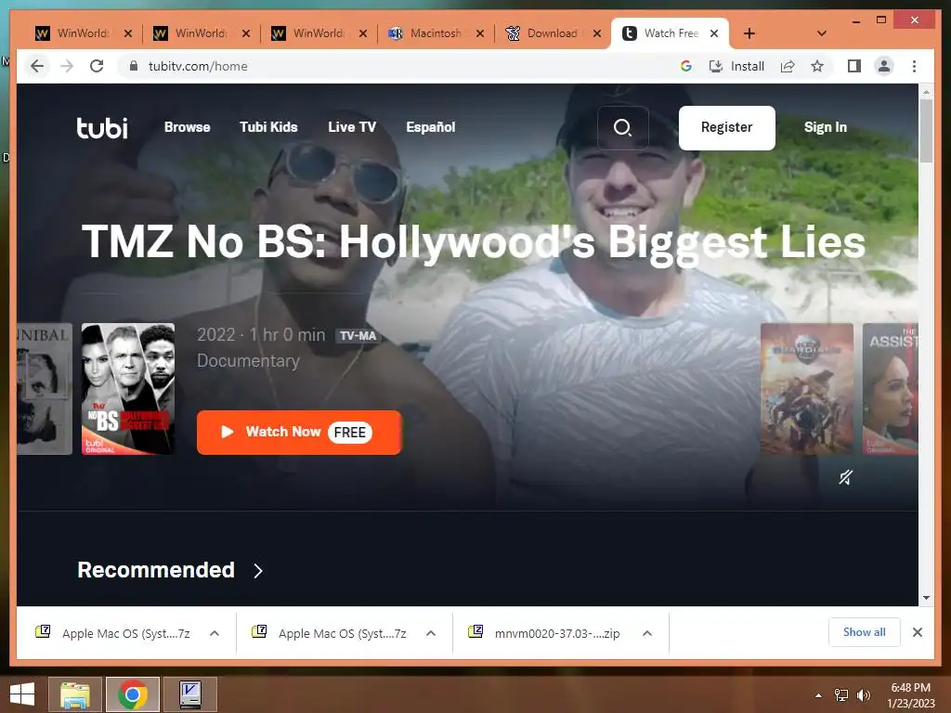This screenshot has width=951, height=713.
Task: Click Sign In link
Action: click(x=825, y=127)
